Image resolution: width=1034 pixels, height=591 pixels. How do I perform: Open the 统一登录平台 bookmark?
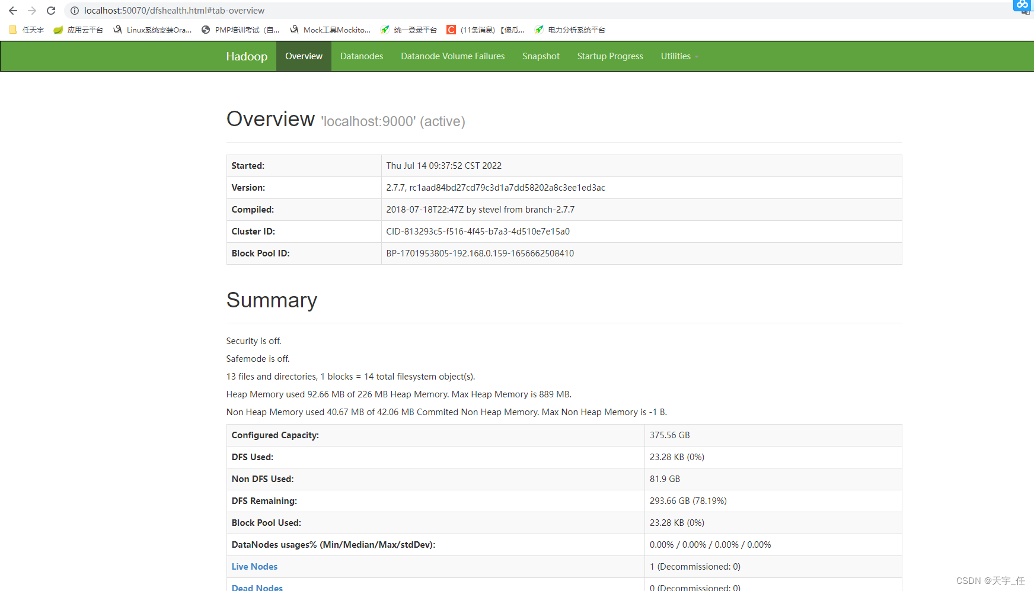point(409,30)
